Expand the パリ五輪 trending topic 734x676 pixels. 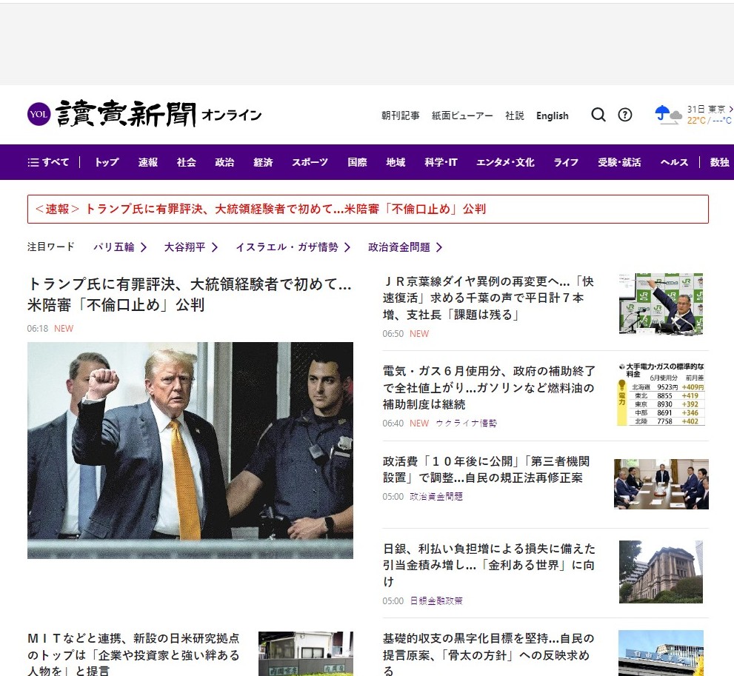click(x=120, y=247)
